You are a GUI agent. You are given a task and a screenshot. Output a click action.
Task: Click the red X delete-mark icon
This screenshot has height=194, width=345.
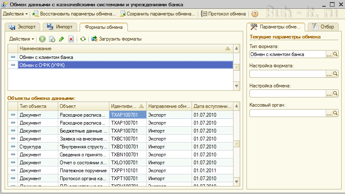pos(71,39)
